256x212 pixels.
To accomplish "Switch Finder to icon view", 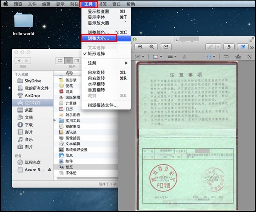I will click(x=59, y=61).
